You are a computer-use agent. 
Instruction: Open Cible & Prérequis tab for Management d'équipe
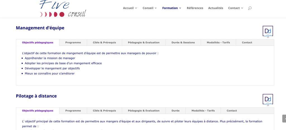tap(104, 42)
